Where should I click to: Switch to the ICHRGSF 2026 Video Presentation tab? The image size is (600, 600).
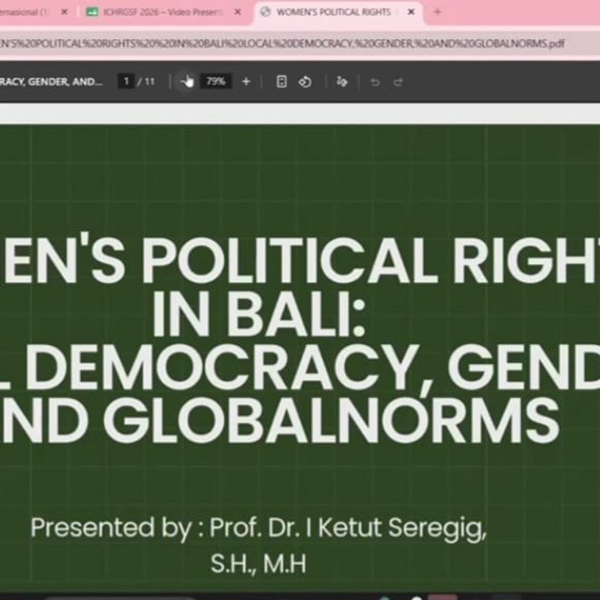click(x=158, y=12)
